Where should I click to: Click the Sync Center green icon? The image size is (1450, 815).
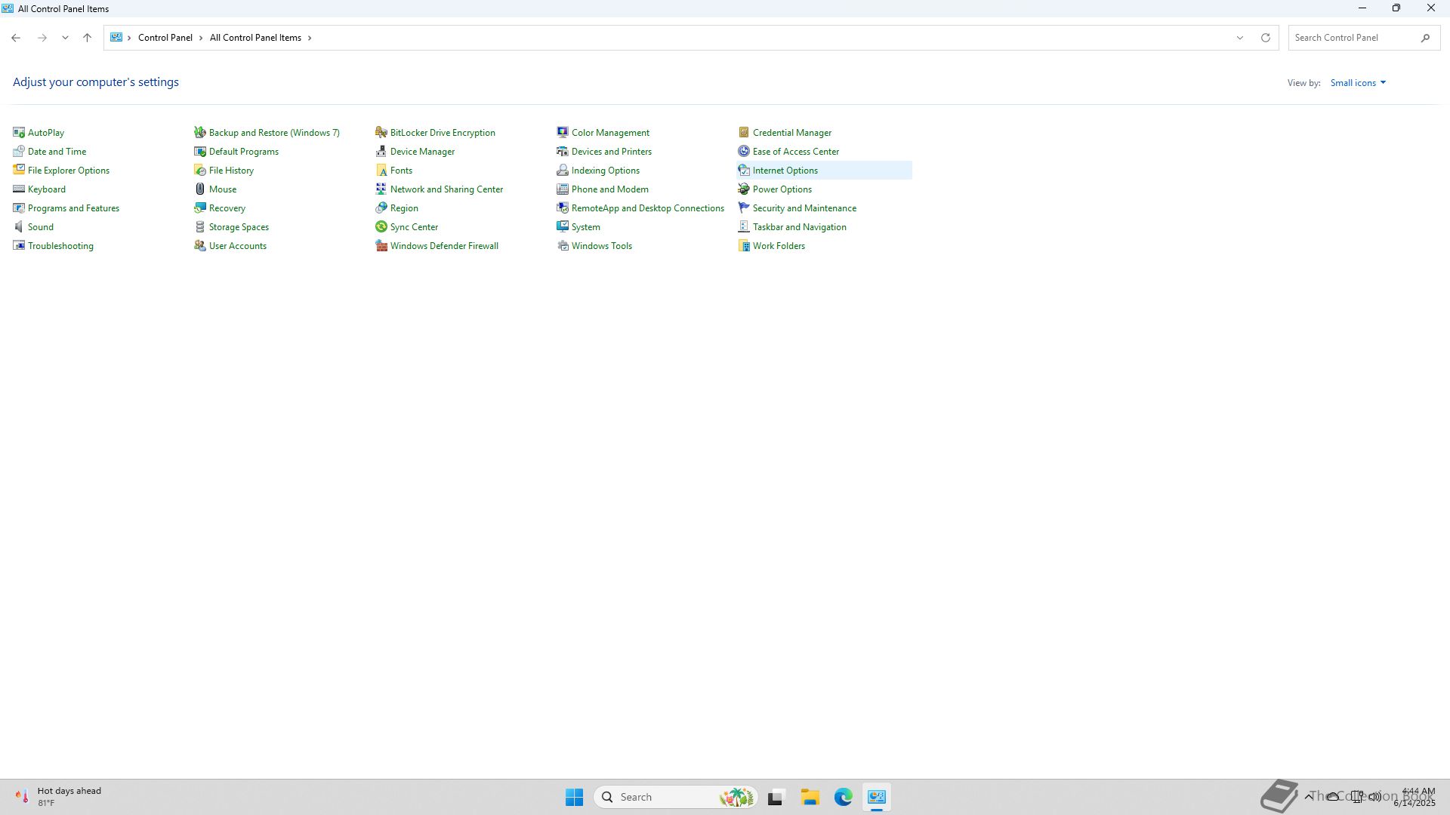[381, 227]
